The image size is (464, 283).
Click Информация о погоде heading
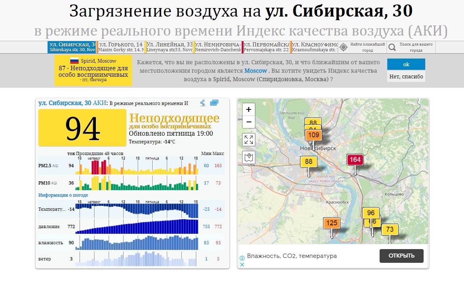63,195
